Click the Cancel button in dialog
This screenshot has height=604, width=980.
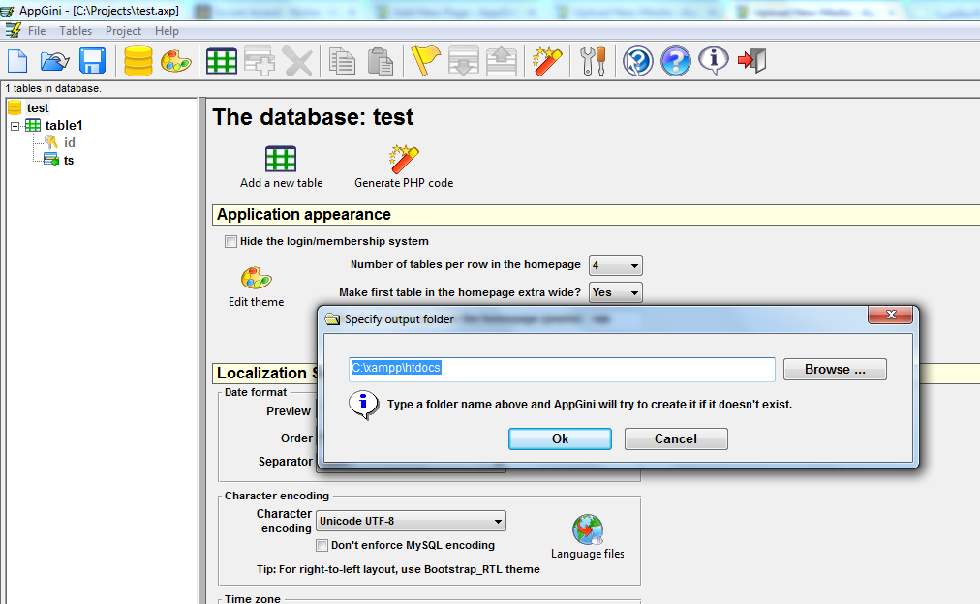point(676,439)
